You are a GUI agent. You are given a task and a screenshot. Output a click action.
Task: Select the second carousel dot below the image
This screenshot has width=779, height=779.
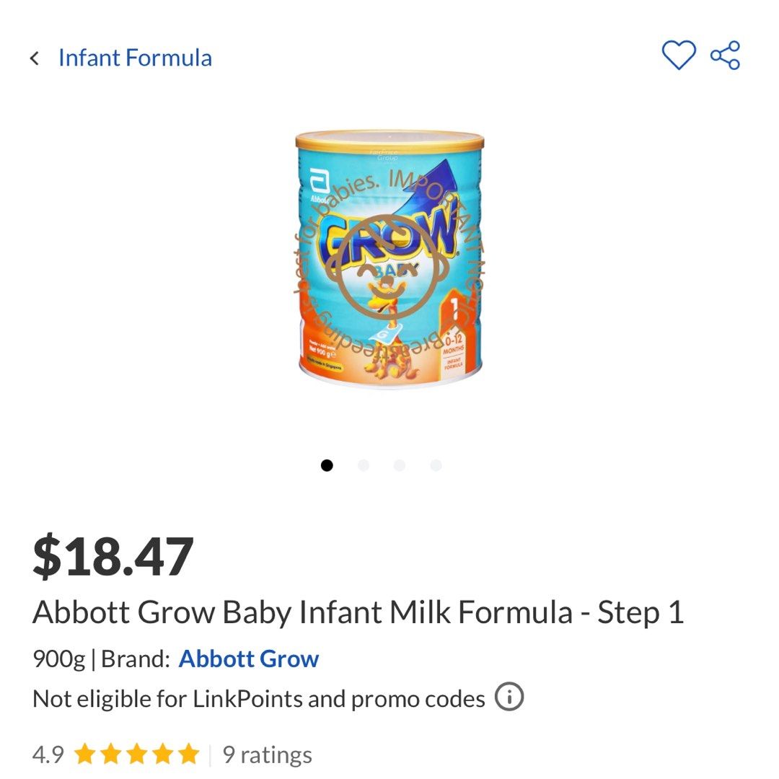364,465
